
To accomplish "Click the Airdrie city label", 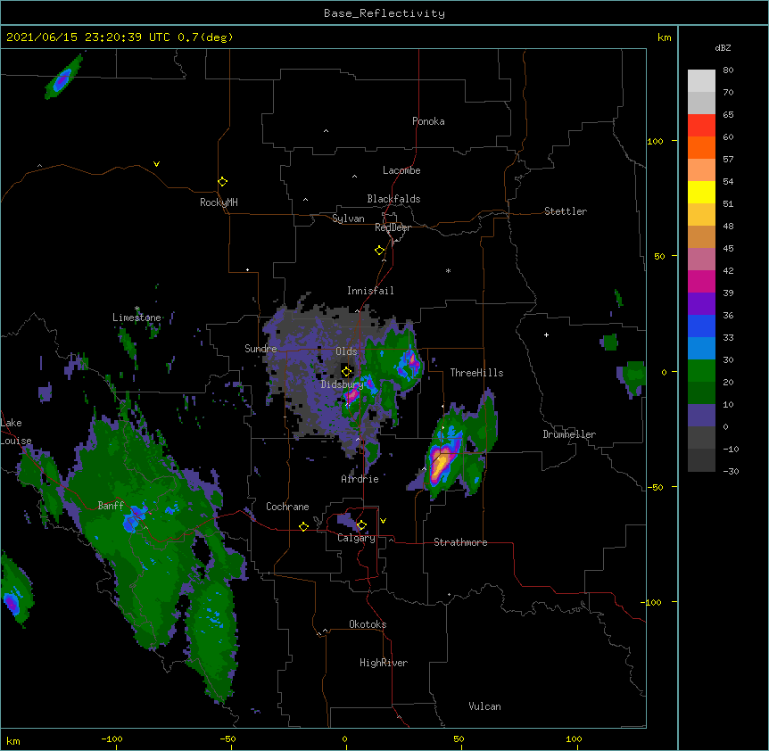I will coord(360,479).
